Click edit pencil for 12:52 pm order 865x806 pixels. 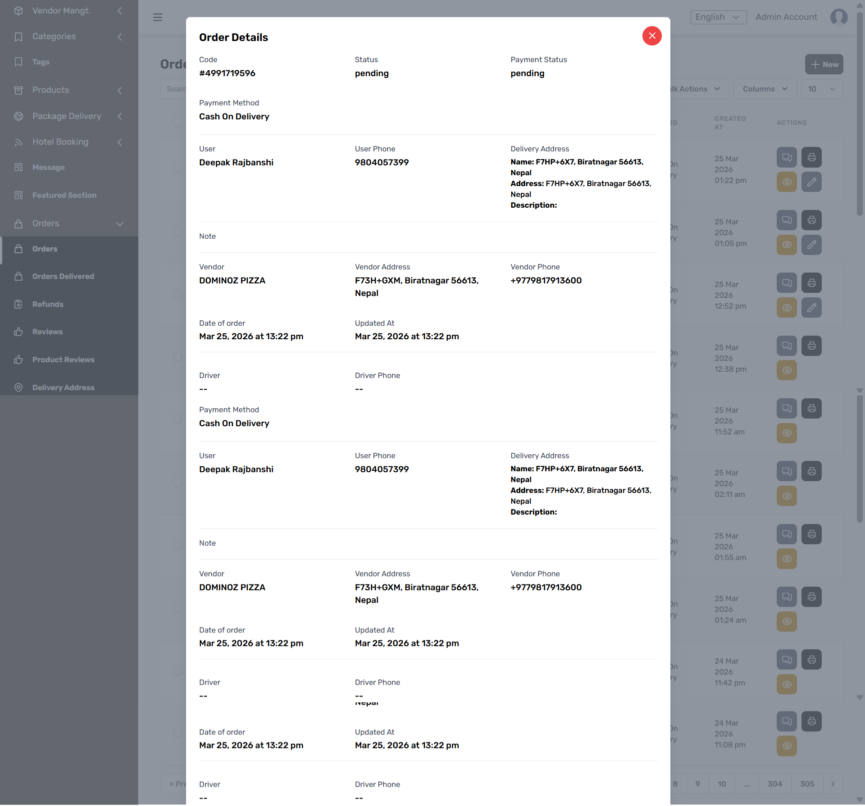[811, 308]
